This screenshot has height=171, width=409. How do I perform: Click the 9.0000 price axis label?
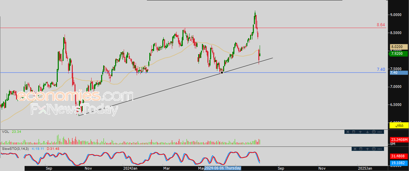tap(396, 15)
